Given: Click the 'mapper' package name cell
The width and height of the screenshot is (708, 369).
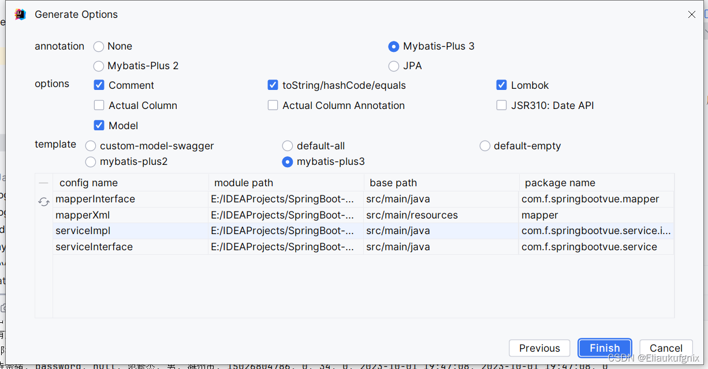Looking at the screenshot, I should click(x=597, y=215).
